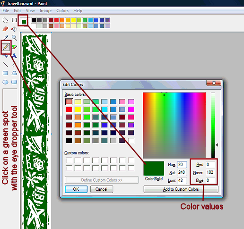This screenshot has width=244, height=229.
Task: Select the Polygon shape tool
Action: 14,73
